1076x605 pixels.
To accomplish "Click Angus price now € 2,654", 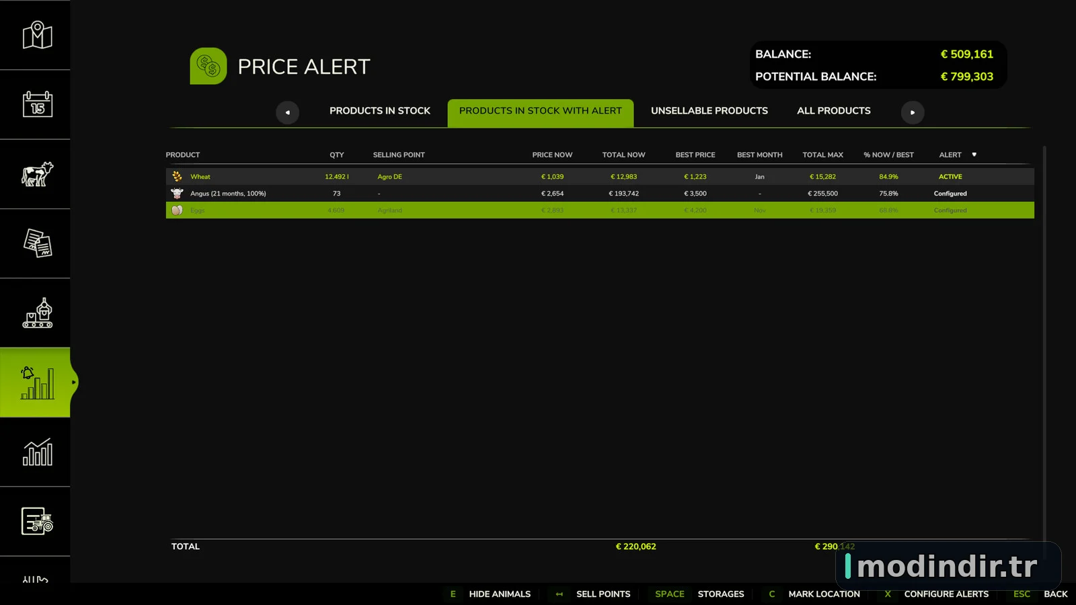I will coord(553,194).
